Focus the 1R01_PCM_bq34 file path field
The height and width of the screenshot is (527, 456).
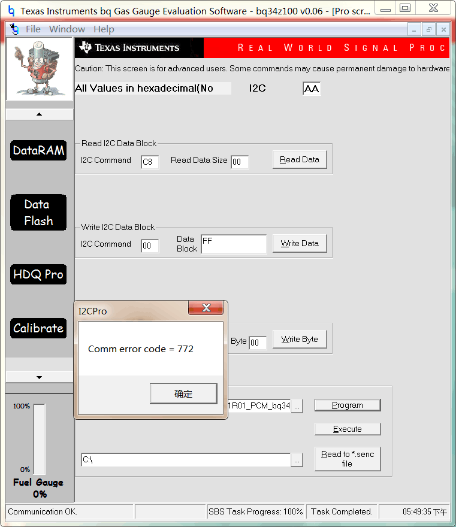coord(259,405)
